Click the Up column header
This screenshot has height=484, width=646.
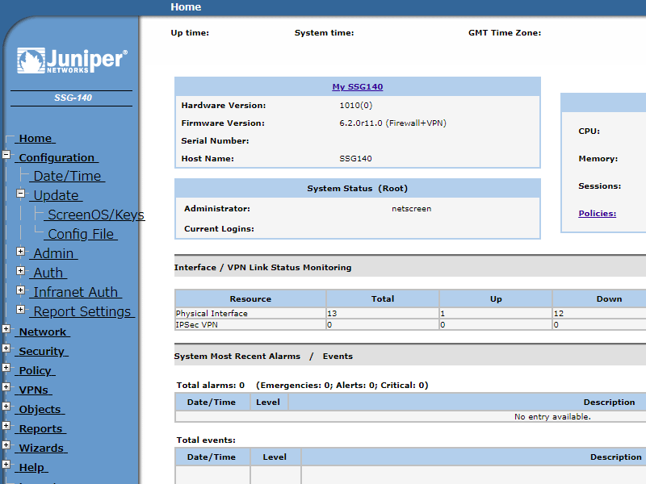[496, 298]
